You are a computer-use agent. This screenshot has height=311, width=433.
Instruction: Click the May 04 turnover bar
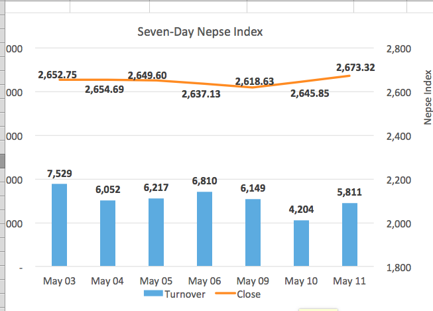coord(108,233)
